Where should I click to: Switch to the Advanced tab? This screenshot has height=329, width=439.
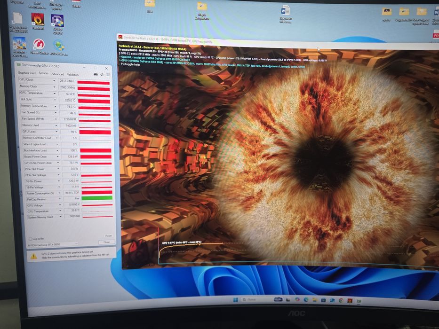58,74
